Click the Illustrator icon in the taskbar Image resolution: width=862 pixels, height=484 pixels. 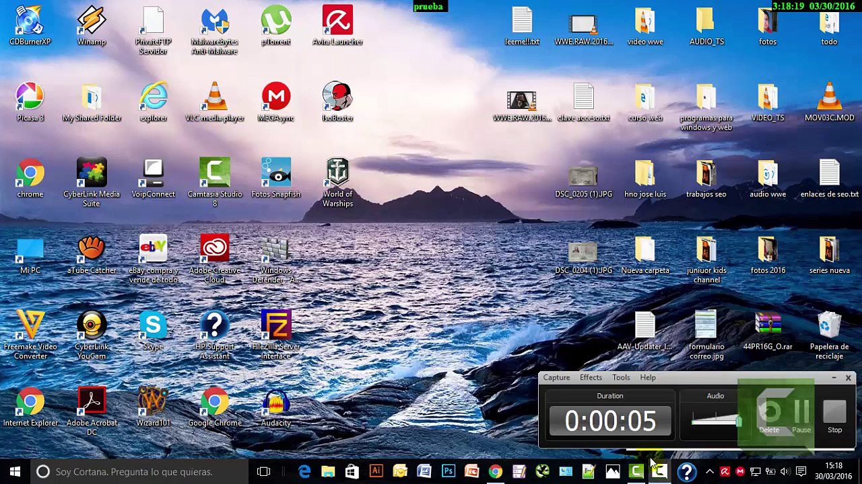pyautogui.click(x=376, y=471)
